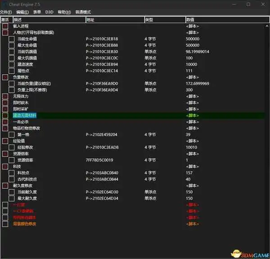270x259 pixels.
Task: Open the D3D menu
Action: click(x=49, y=12)
